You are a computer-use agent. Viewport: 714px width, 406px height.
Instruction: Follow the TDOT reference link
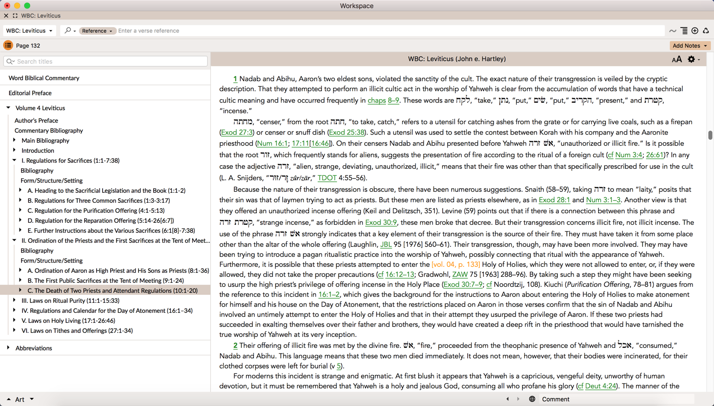coord(327,178)
